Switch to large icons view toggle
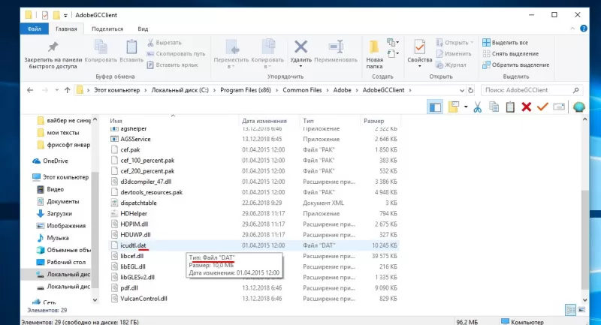 tap(581, 310)
